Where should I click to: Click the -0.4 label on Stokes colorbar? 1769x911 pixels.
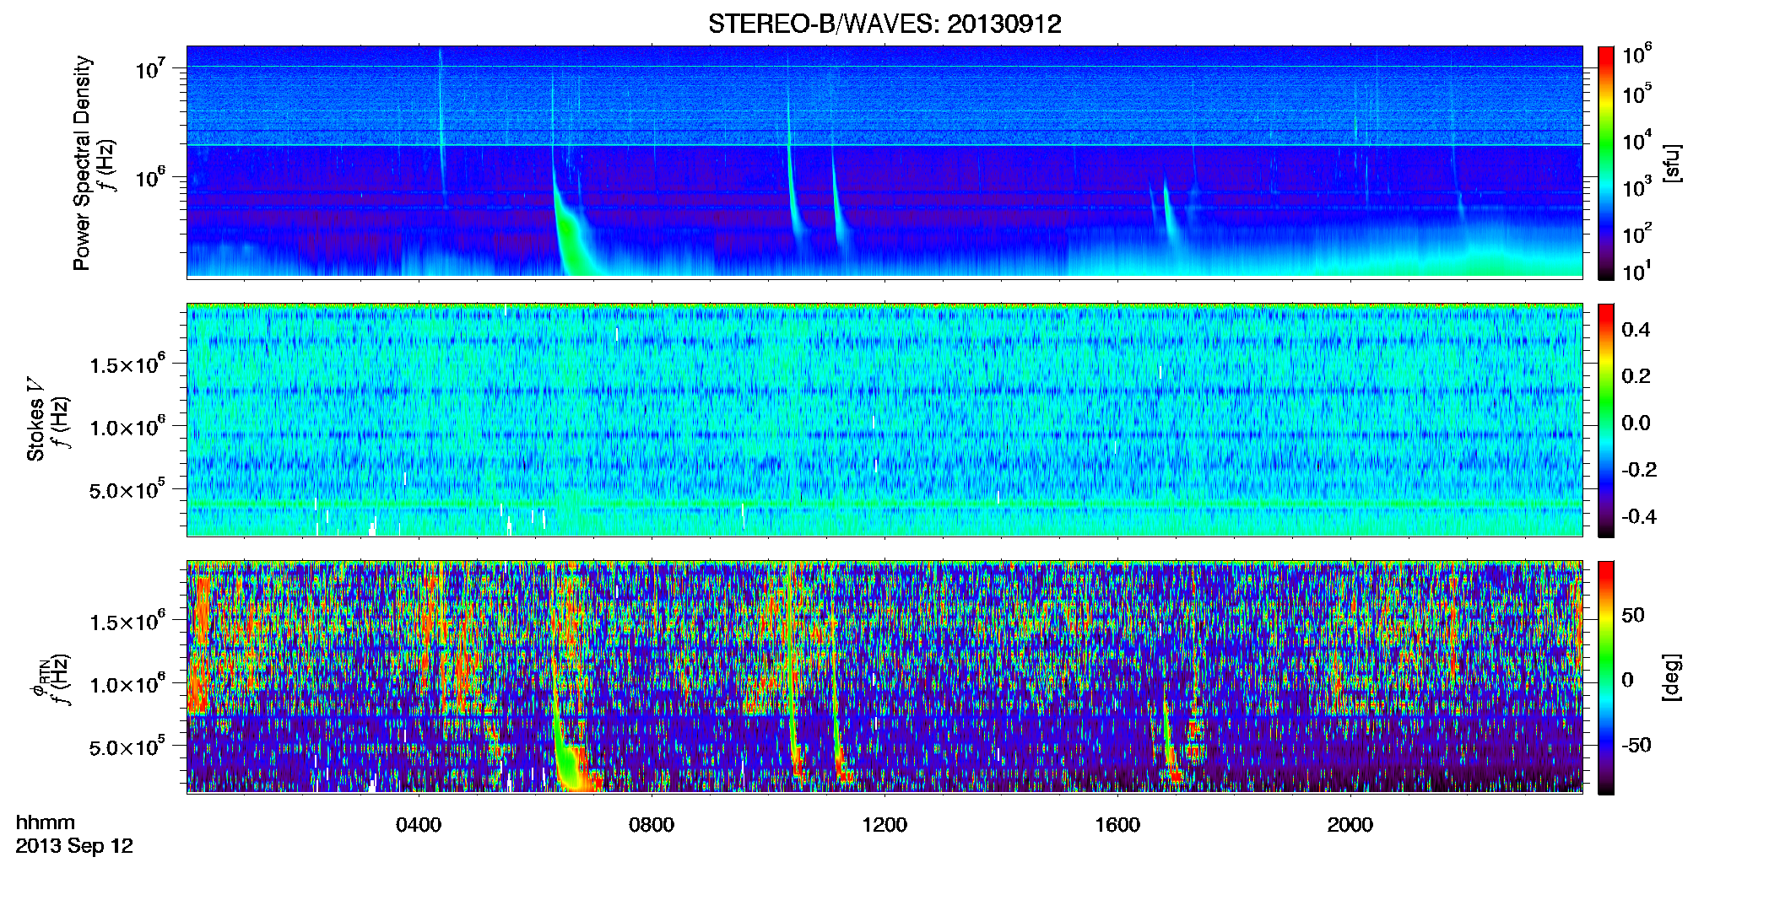pyautogui.click(x=1639, y=516)
